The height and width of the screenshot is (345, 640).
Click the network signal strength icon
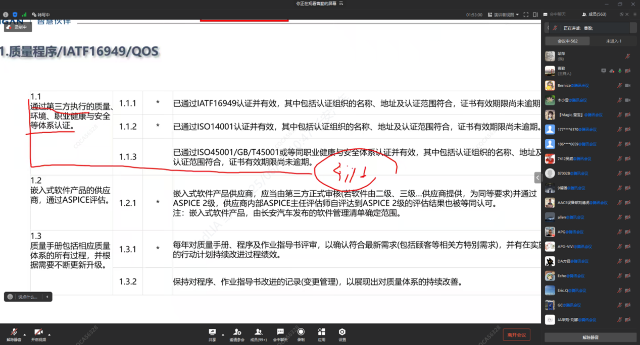tap(24, 15)
